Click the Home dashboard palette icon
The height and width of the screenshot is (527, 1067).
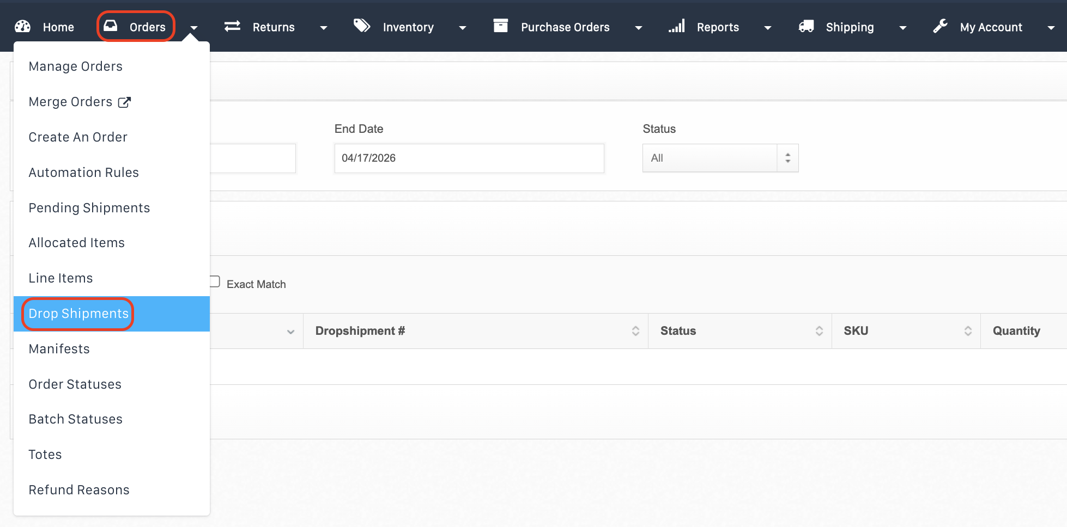pos(22,27)
